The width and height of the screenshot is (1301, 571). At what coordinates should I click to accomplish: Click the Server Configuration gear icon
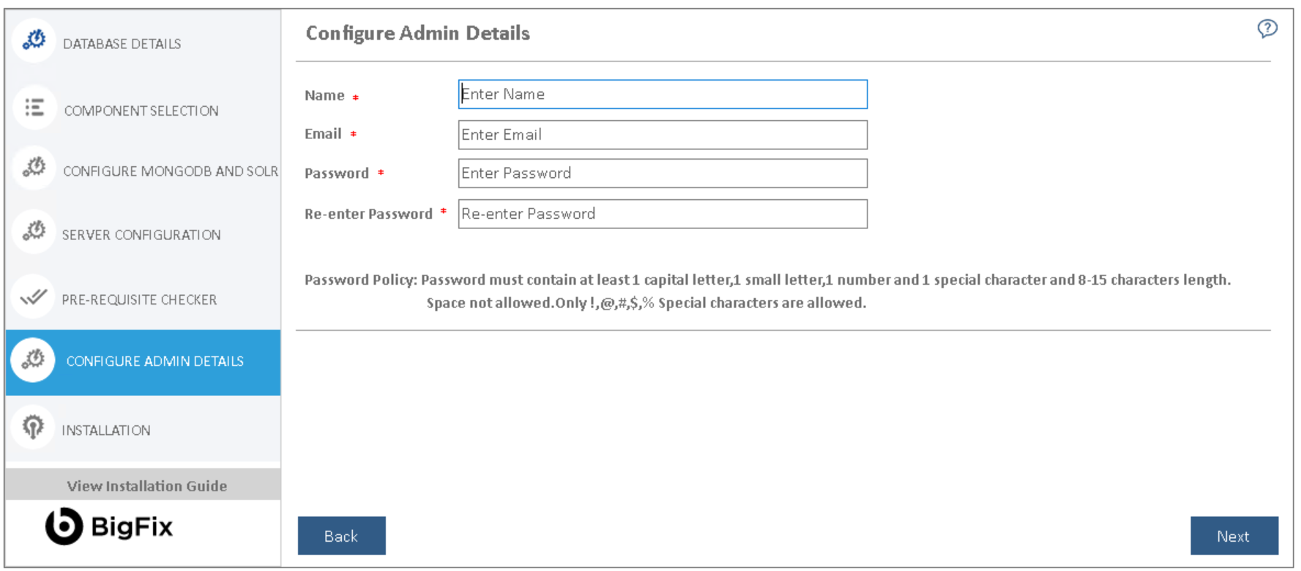(x=34, y=231)
